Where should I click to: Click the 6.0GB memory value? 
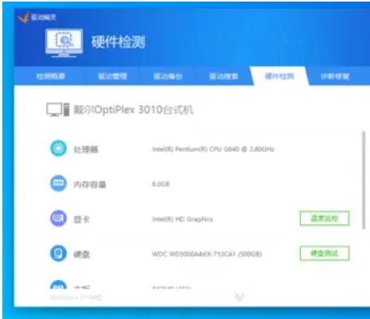click(161, 184)
